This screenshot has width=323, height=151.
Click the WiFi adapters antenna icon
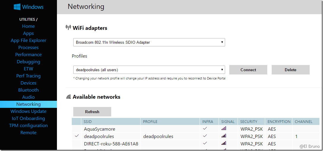pos(68,28)
